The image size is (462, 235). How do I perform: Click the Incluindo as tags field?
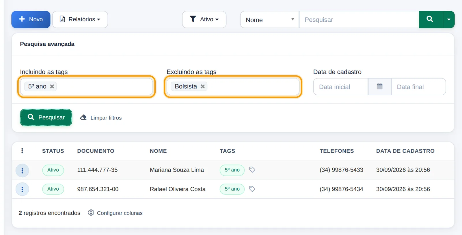click(x=86, y=87)
